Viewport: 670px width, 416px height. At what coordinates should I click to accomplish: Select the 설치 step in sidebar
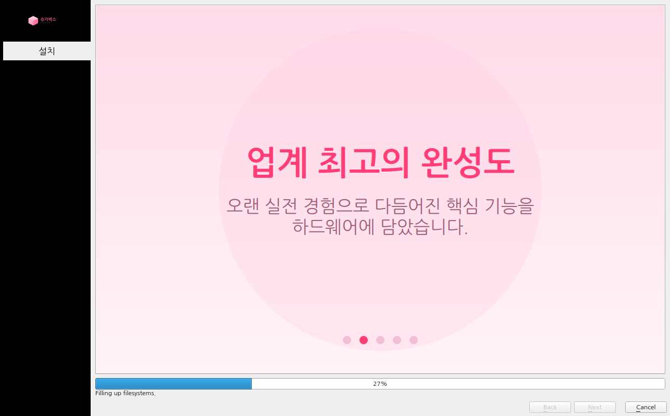click(47, 51)
